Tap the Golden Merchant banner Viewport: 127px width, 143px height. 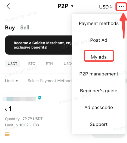(38, 45)
